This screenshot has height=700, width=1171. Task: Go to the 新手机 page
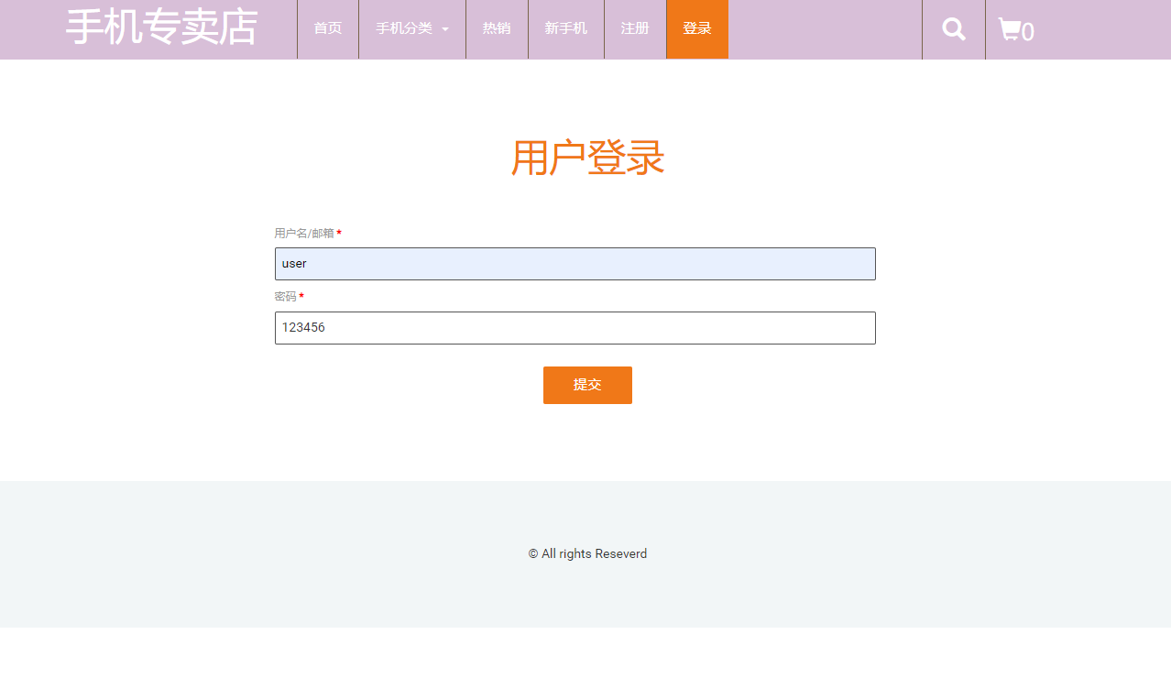pyautogui.click(x=565, y=28)
